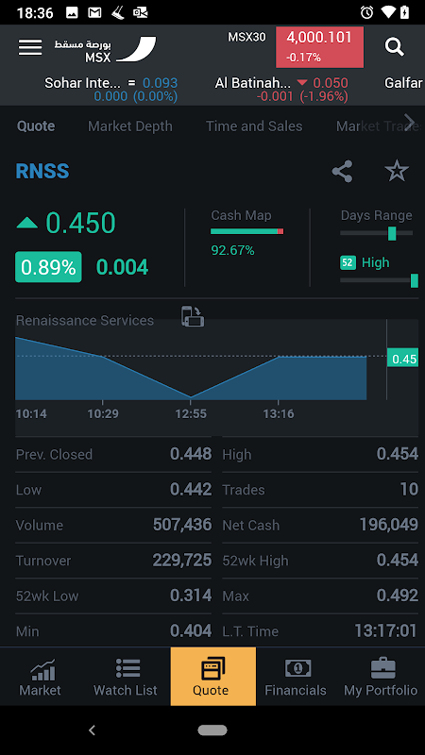425x755 pixels.
Task: Tap the 52 High range slider
Action: click(379, 280)
